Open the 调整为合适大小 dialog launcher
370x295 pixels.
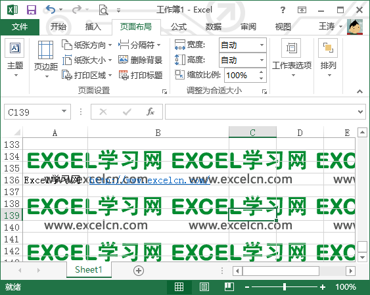(x=265, y=91)
